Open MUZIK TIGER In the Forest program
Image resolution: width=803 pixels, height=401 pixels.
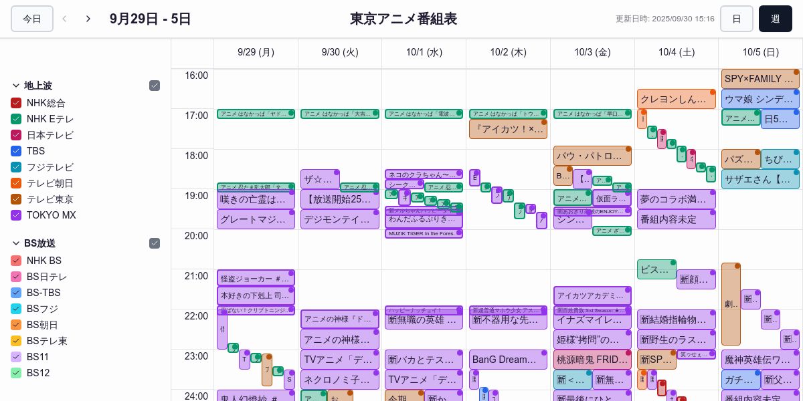click(424, 234)
